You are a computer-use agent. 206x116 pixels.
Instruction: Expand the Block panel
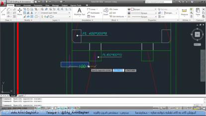[x=115, y=20]
